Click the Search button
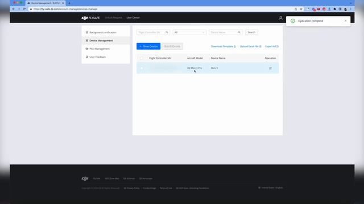This screenshot has width=364, height=204. tap(251, 32)
